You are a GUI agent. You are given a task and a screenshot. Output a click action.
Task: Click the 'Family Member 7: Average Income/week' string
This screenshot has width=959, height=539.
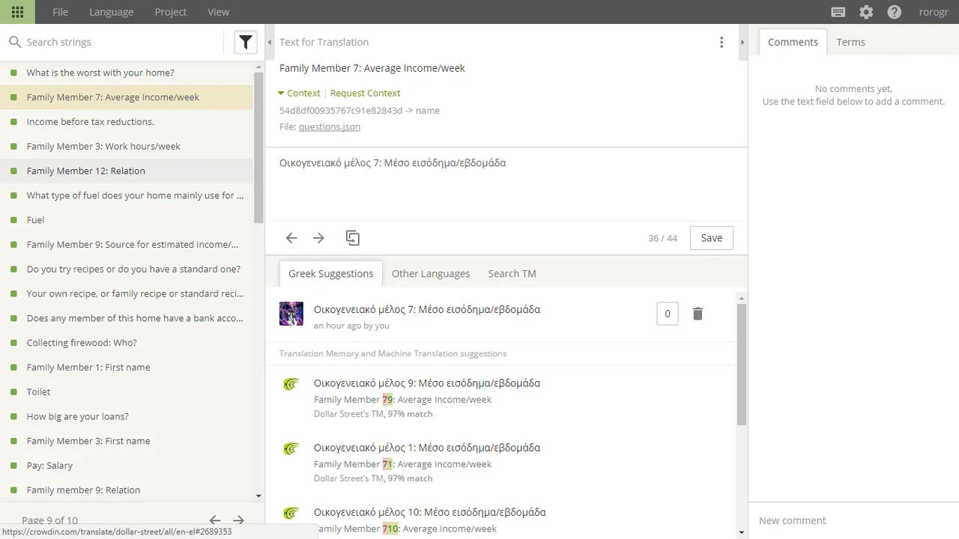click(127, 97)
